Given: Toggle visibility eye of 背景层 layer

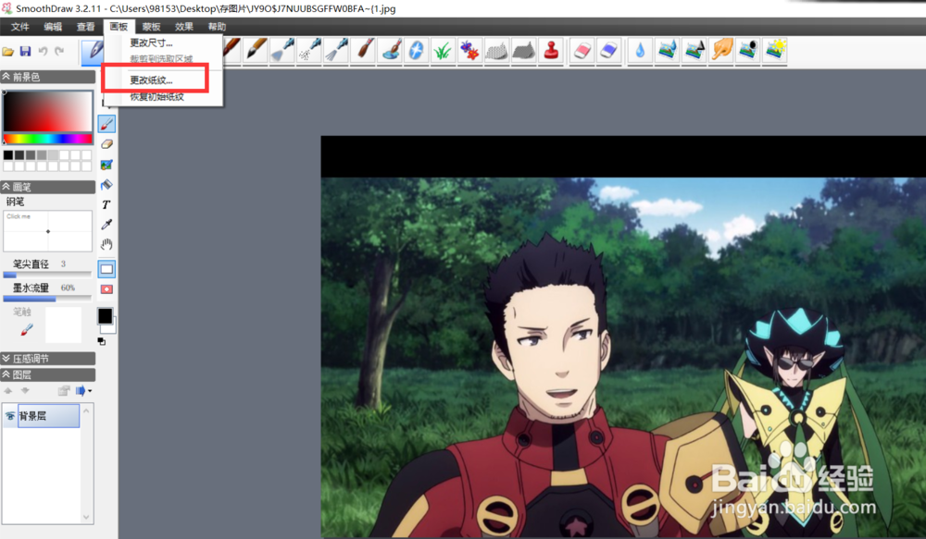Looking at the screenshot, I should point(10,416).
